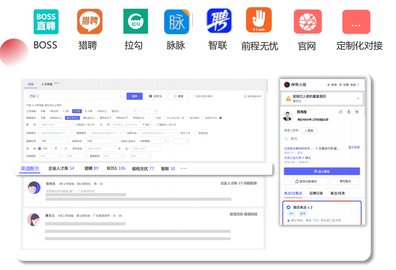396x270 pixels.
Task: Open 设置 gear in 神奇小倍 panel
Action: point(340,85)
